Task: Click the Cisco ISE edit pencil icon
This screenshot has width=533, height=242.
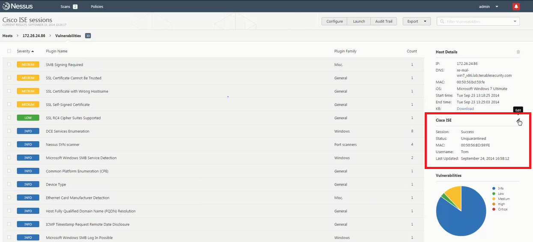Action: pyautogui.click(x=518, y=120)
